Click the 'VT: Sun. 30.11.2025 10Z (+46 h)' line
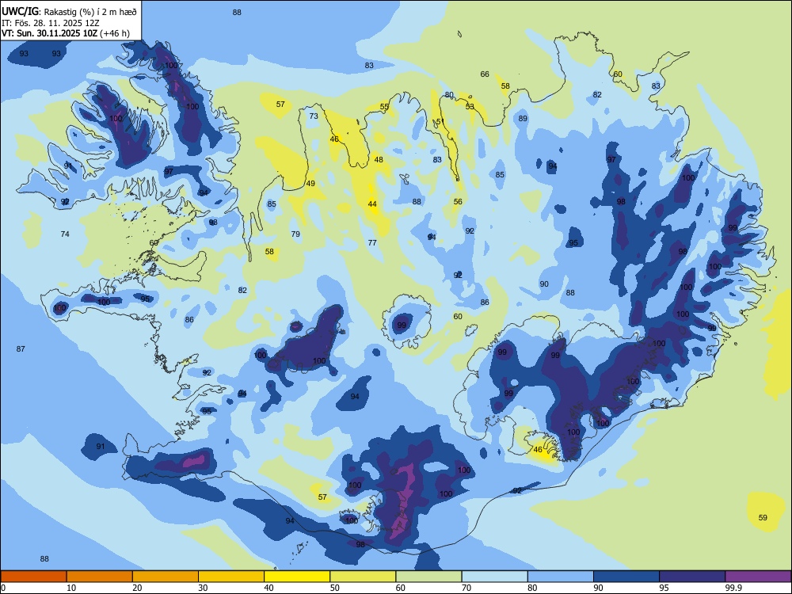This screenshot has width=792, height=594. point(66,33)
